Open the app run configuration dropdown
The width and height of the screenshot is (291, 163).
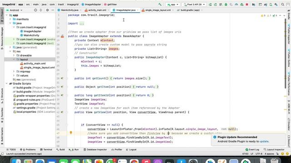coord(173,4)
